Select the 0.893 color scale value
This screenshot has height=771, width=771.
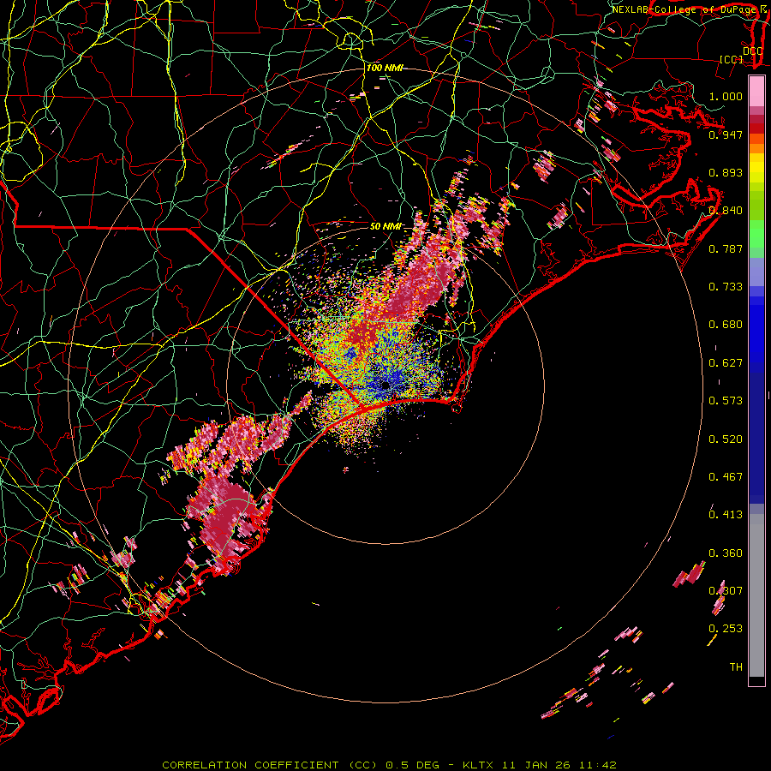726,172
